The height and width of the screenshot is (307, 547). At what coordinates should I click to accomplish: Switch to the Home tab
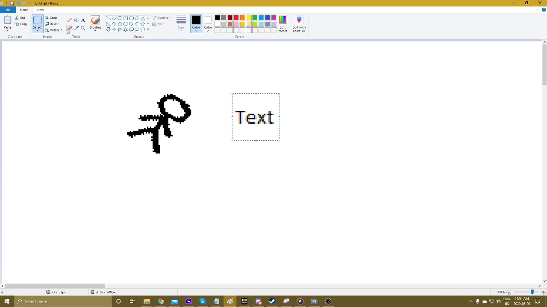(x=24, y=10)
